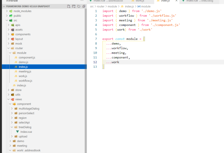
Task: Click the module folder breadcrumb segment
Action: pos(112,6)
